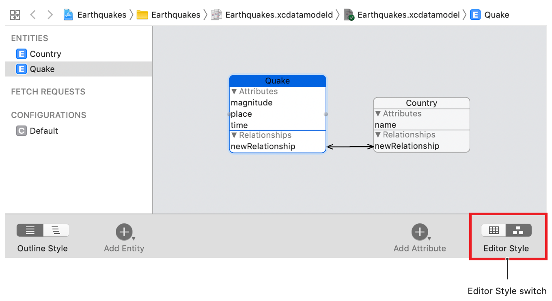Image resolution: width=552 pixels, height=301 pixels.
Task: Click the xcdatamodel file icon with checkmark
Action: coord(349,15)
